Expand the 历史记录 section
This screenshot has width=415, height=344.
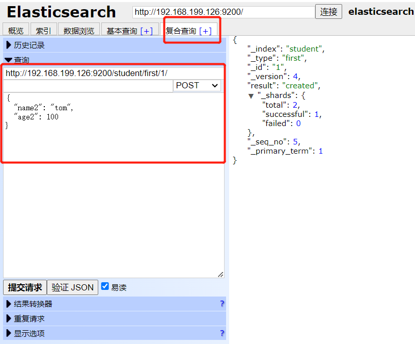point(115,45)
